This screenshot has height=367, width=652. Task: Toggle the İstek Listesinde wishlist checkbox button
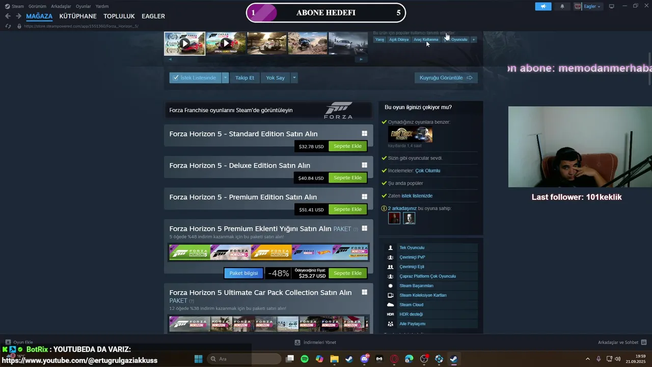195,78
